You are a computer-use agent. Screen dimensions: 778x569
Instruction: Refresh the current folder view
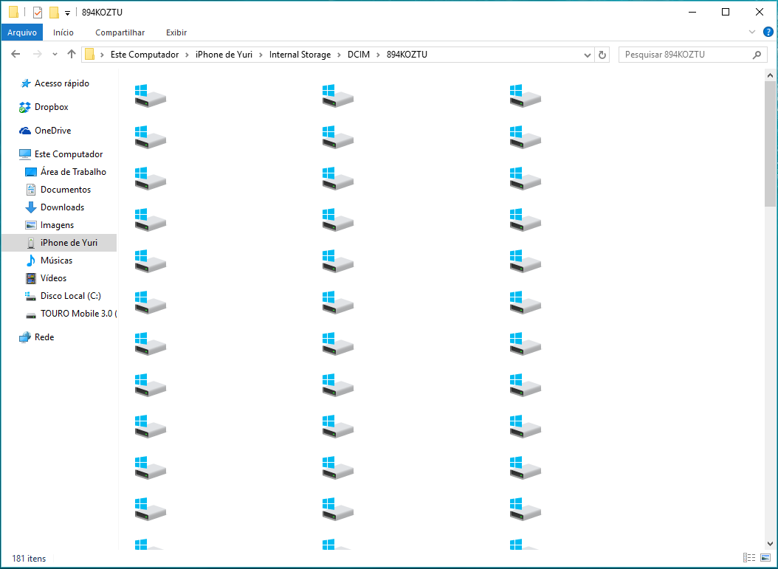(602, 55)
